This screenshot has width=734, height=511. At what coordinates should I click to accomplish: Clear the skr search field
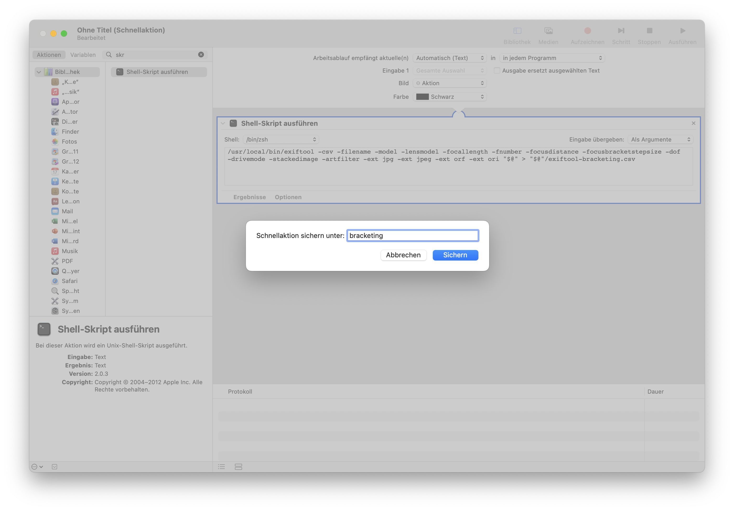pos(201,55)
